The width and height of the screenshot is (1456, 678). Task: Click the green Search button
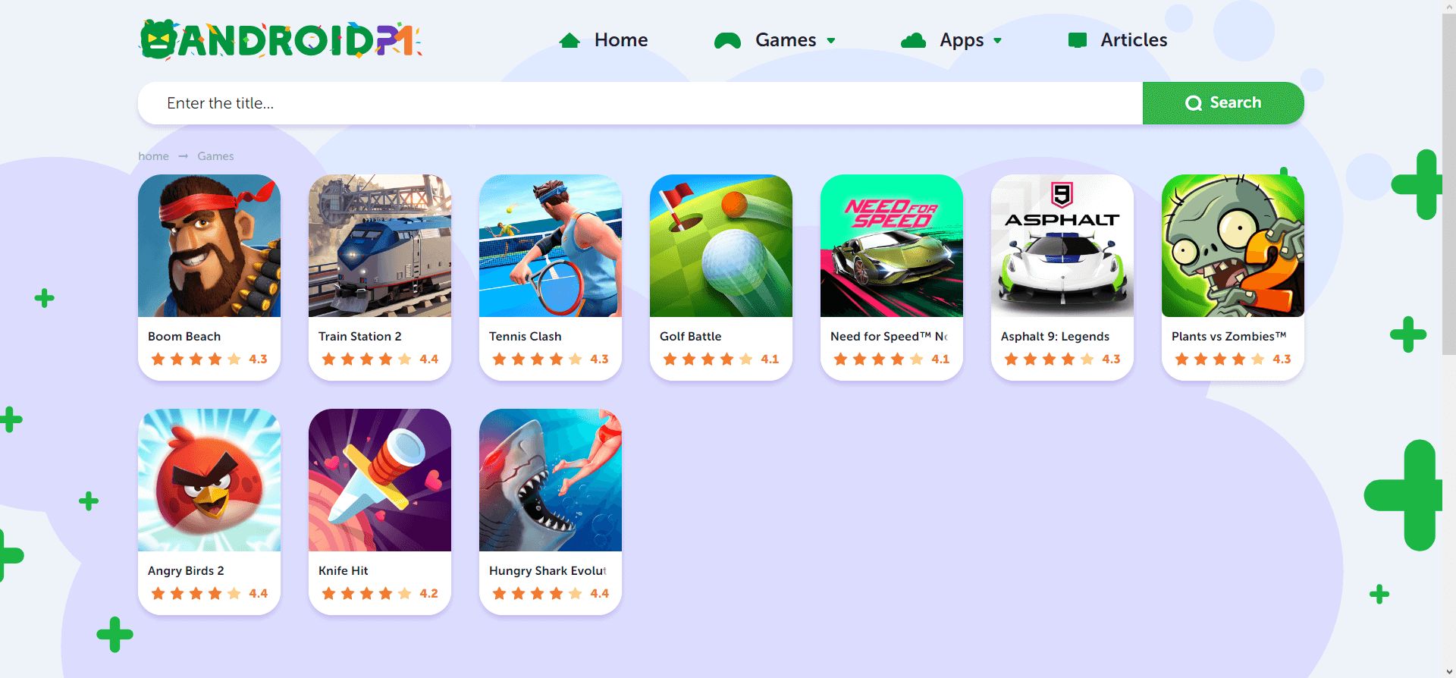(1223, 103)
